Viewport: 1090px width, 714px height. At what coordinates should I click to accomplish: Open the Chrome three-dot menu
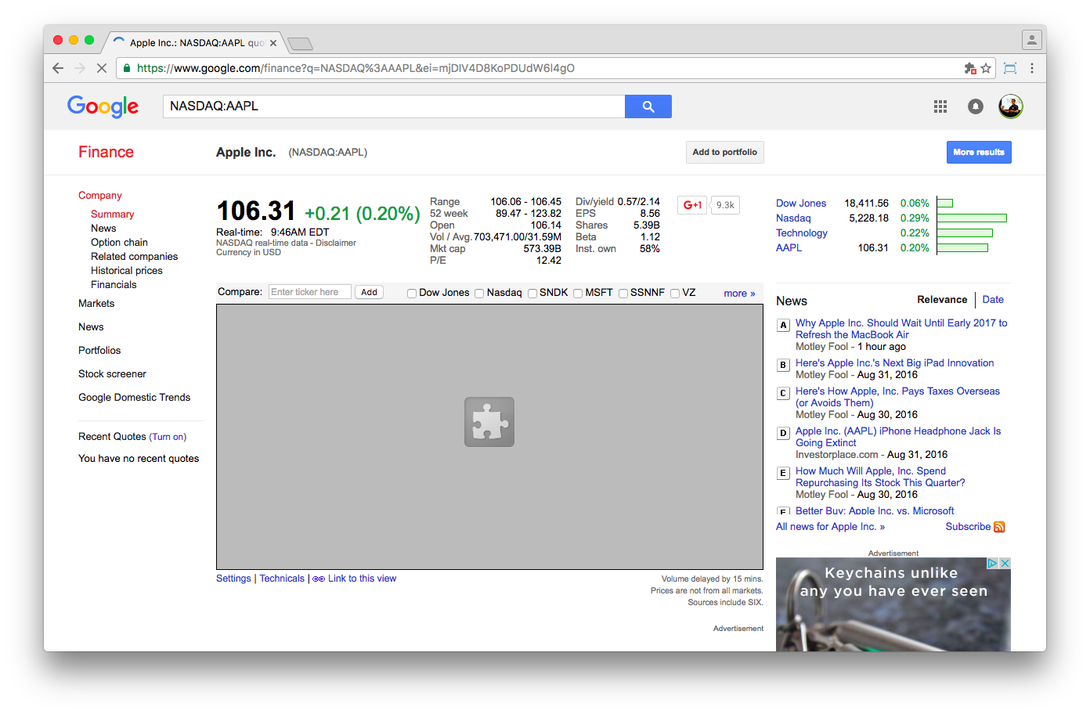point(1032,68)
